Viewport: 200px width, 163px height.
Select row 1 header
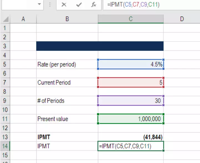[5, 28]
